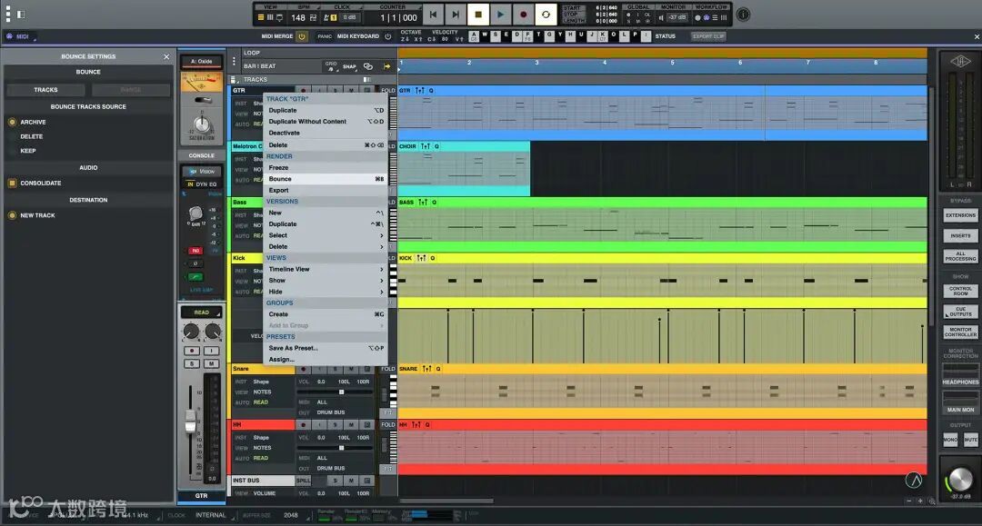Record-arm the GTR channel strip
The image size is (982, 526).
click(x=192, y=351)
